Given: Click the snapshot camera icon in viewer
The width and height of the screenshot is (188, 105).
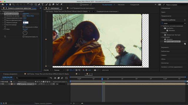Looking at the screenshot, I should point(95,70).
